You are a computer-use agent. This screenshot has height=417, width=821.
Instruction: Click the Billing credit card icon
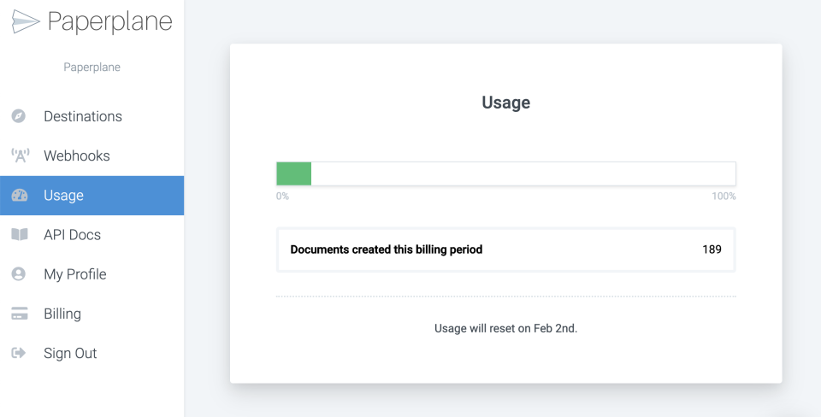coord(19,314)
